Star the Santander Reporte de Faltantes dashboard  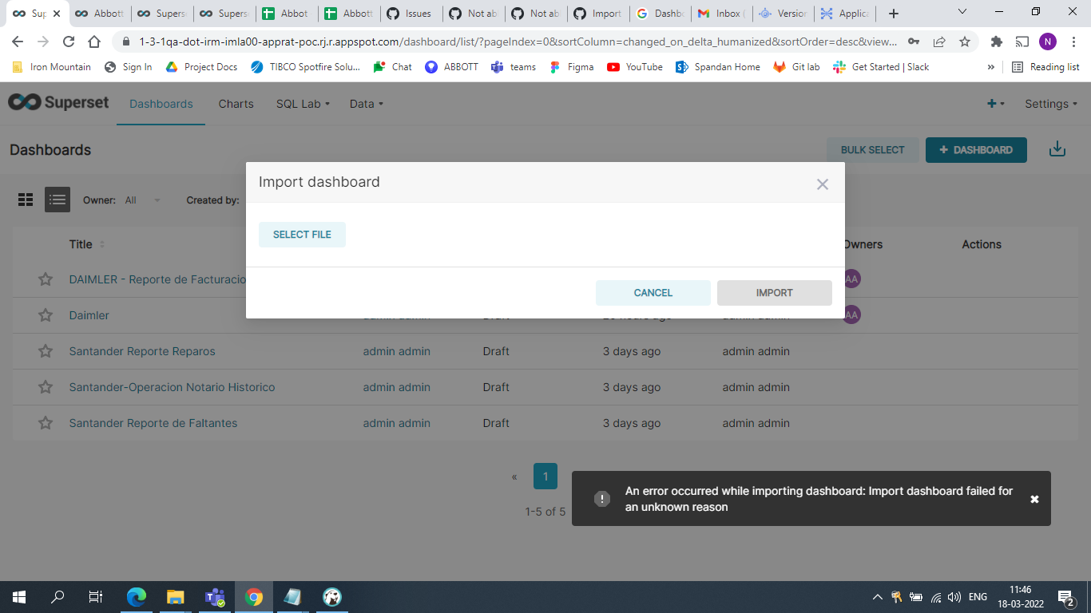46,423
